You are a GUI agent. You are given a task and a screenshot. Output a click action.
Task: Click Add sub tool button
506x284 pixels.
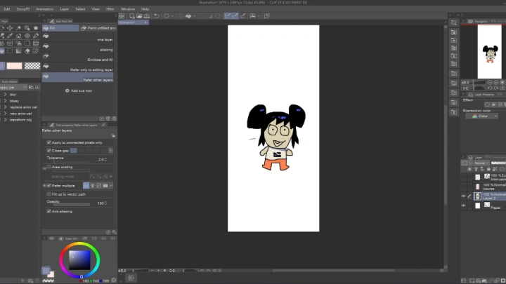(x=79, y=90)
